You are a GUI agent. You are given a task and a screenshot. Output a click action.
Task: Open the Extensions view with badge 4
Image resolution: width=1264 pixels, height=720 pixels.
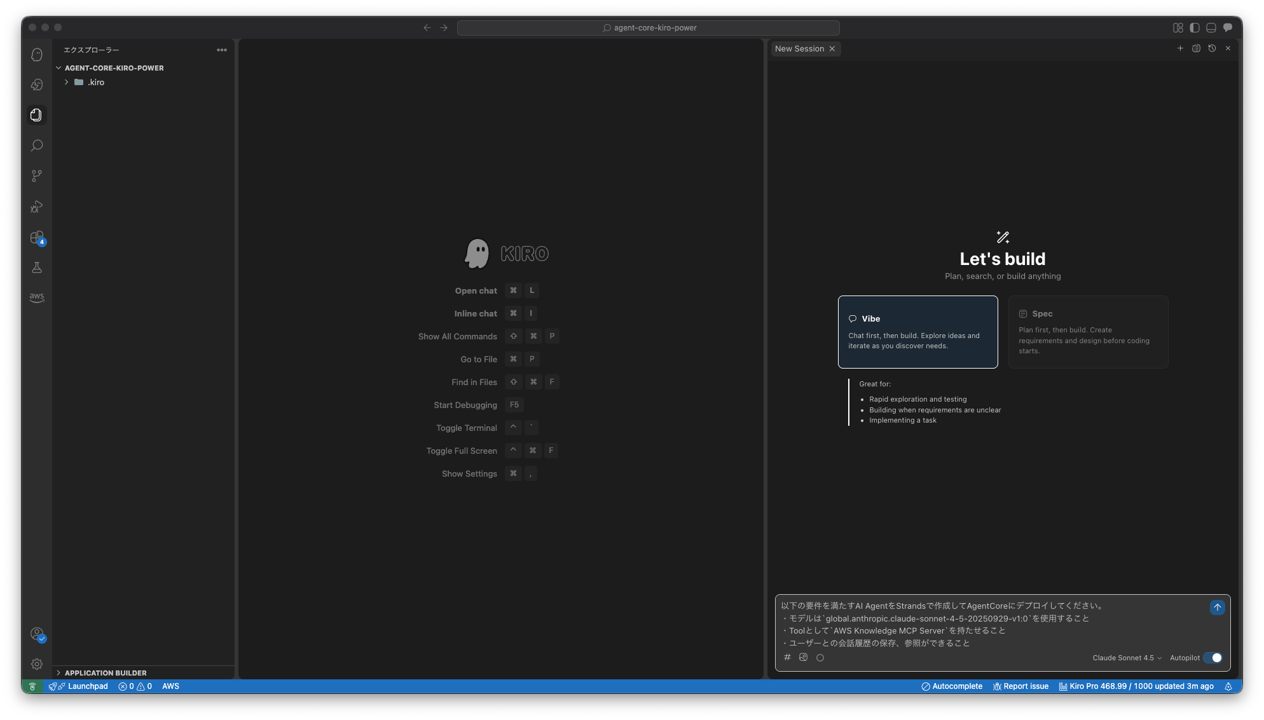coord(37,238)
